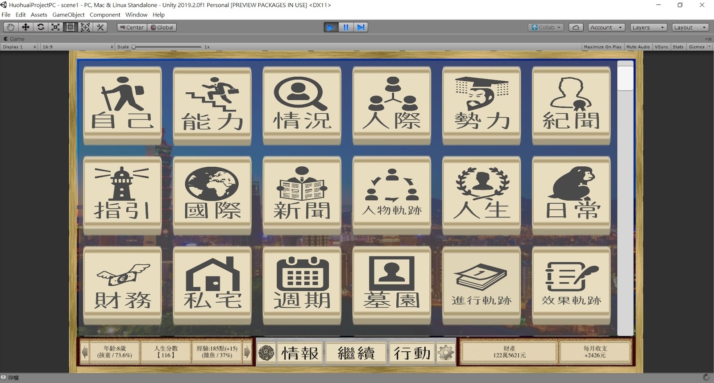714x383 pixels.
Task: Select the Hand tool in toolbar
Action: (x=10, y=27)
